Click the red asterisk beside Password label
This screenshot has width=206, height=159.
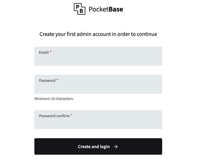57,80
